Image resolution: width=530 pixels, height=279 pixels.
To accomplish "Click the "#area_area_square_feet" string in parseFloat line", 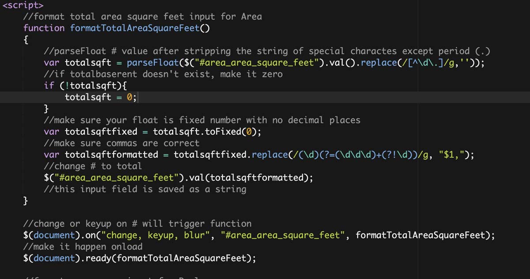I will [256, 63].
